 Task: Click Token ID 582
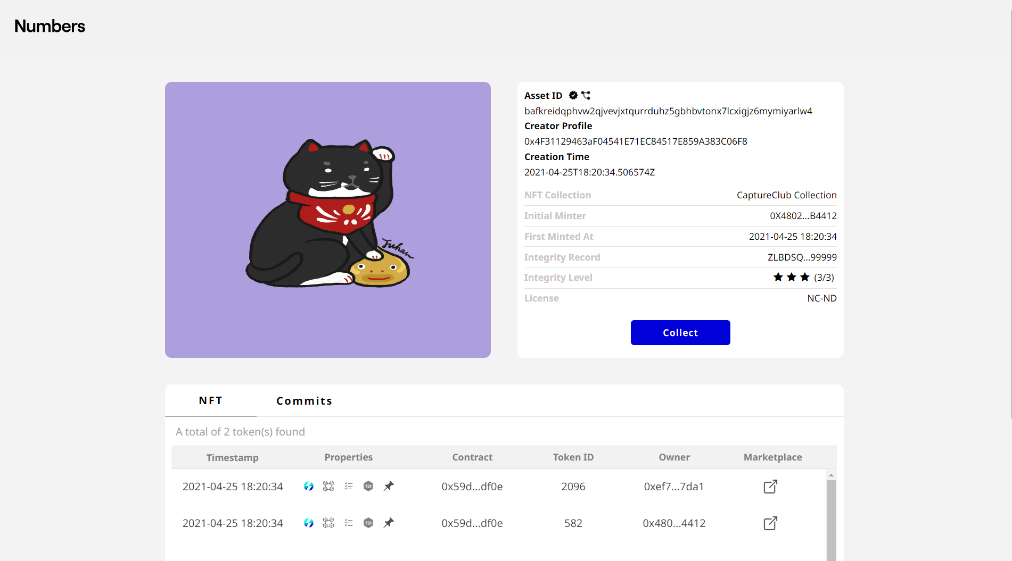tap(573, 523)
